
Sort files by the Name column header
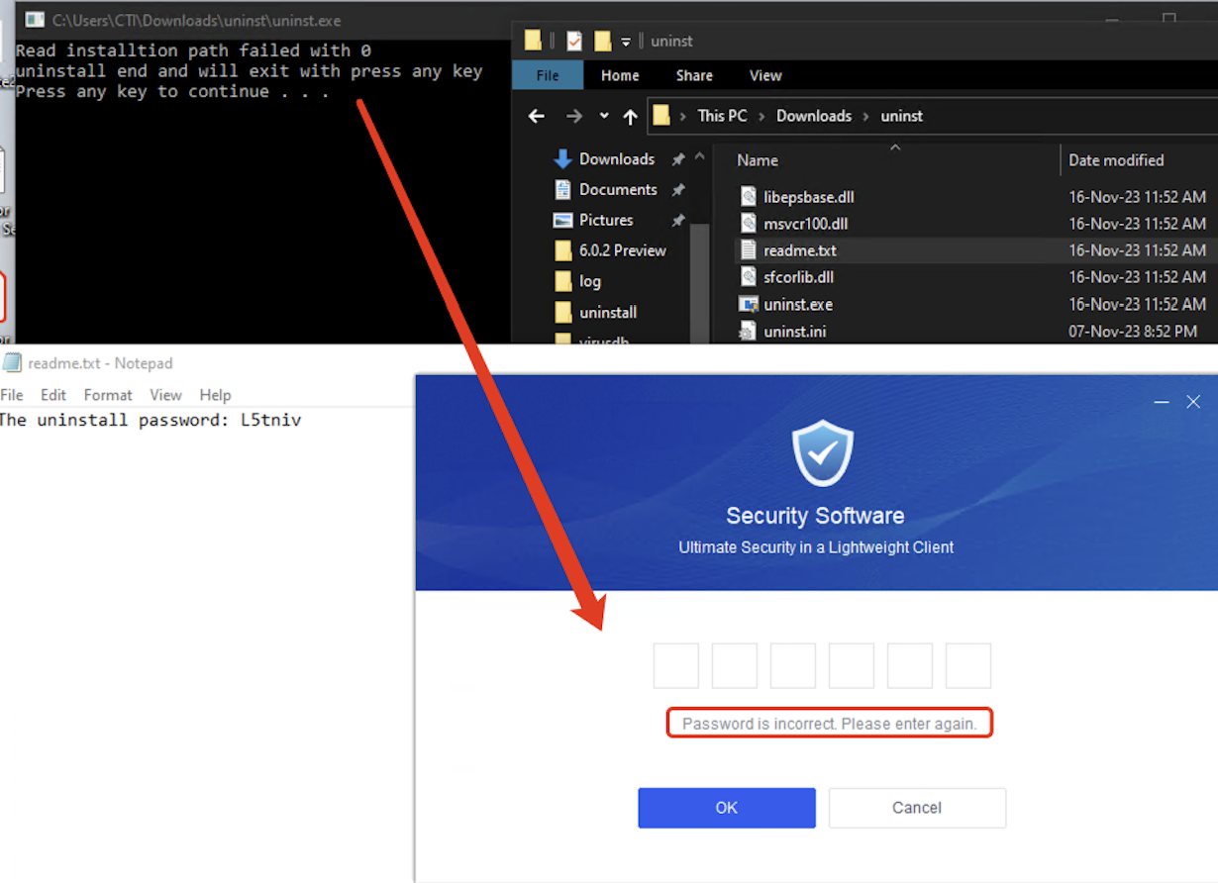758,160
